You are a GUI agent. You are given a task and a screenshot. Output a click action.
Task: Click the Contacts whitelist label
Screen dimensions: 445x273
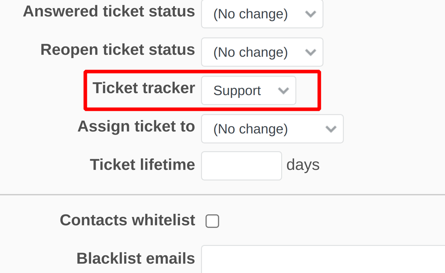tap(127, 220)
